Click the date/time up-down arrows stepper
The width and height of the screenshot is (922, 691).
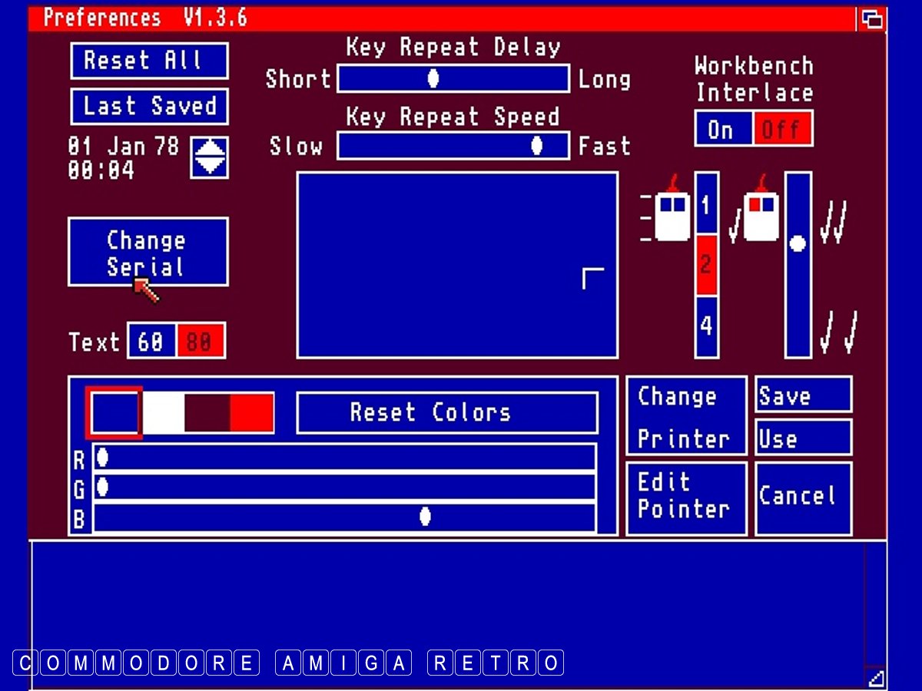(x=209, y=157)
